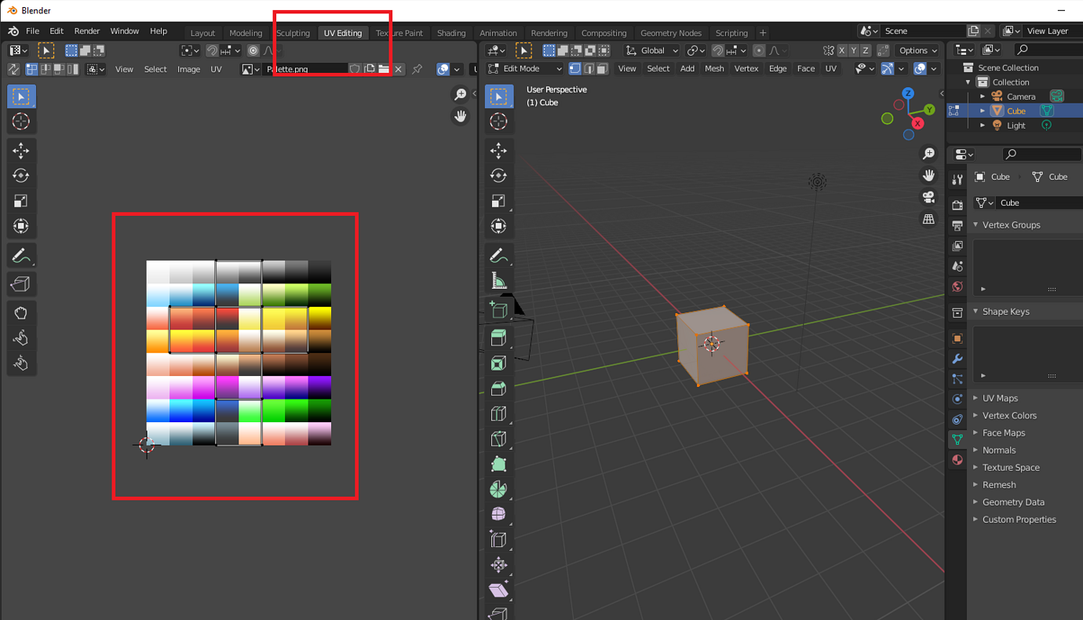Open the Render menu

pos(86,31)
